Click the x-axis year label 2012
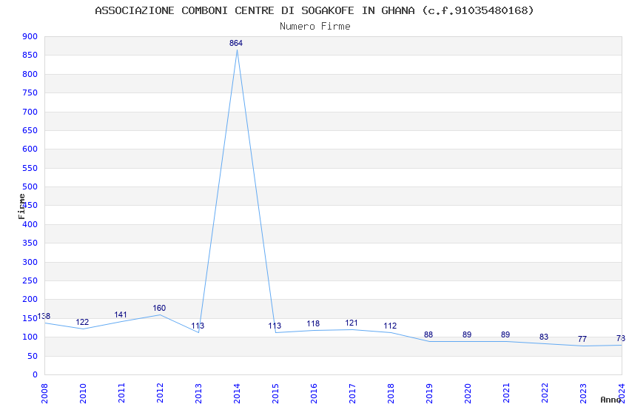This screenshot has height=407, width=629. coord(160,393)
